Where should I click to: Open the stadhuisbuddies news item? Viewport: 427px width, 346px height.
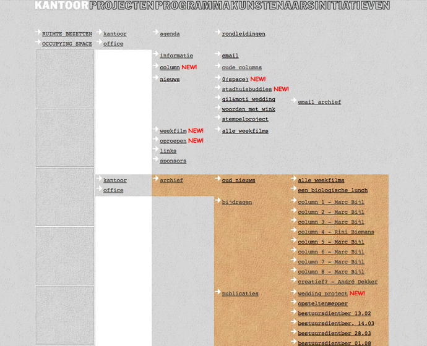(x=246, y=89)
